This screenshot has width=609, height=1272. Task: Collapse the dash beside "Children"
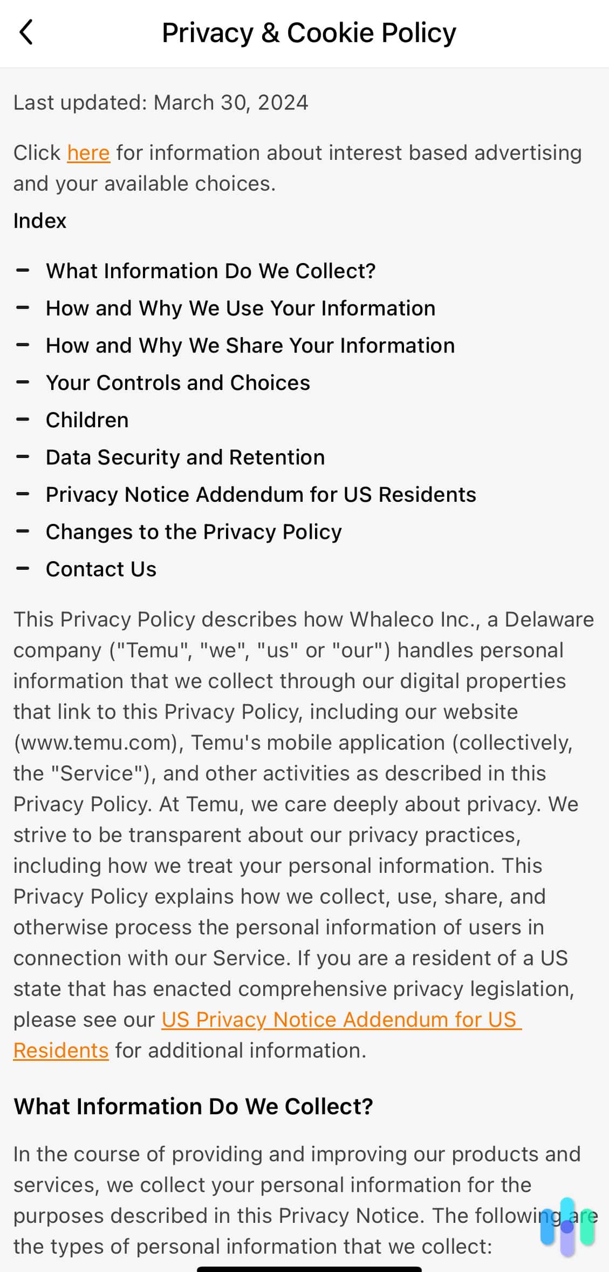(24, 420)
